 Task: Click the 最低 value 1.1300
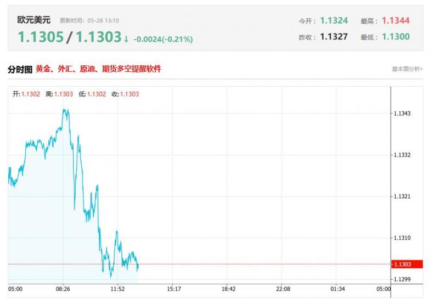[396, 37]
